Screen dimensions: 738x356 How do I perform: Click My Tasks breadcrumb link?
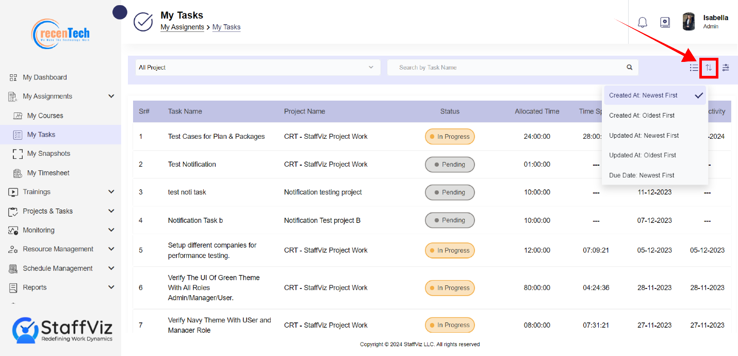[x=226, y=27]
